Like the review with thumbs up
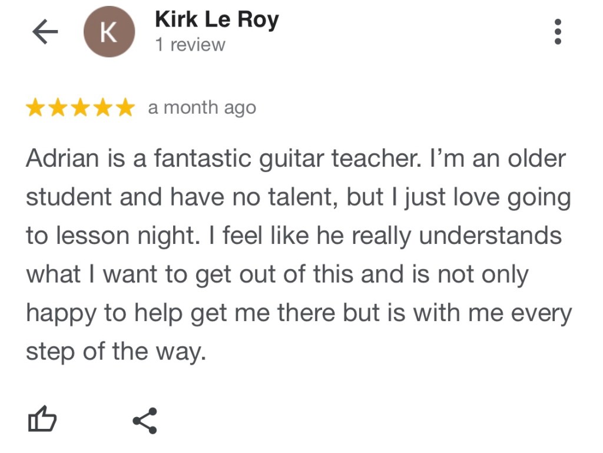 42,420
